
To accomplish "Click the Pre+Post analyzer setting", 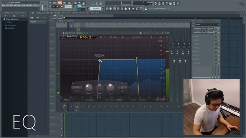I will click(x=142, y=100).
